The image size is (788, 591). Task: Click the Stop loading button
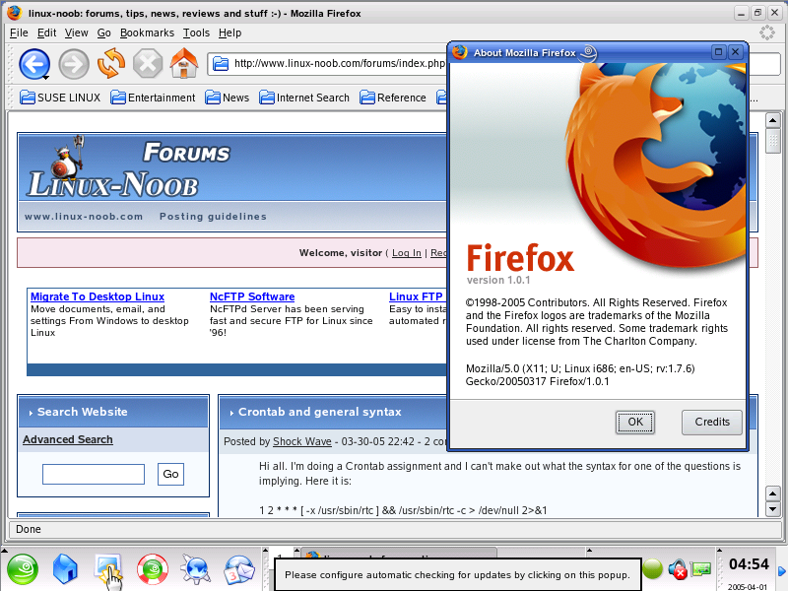point(148,64)
